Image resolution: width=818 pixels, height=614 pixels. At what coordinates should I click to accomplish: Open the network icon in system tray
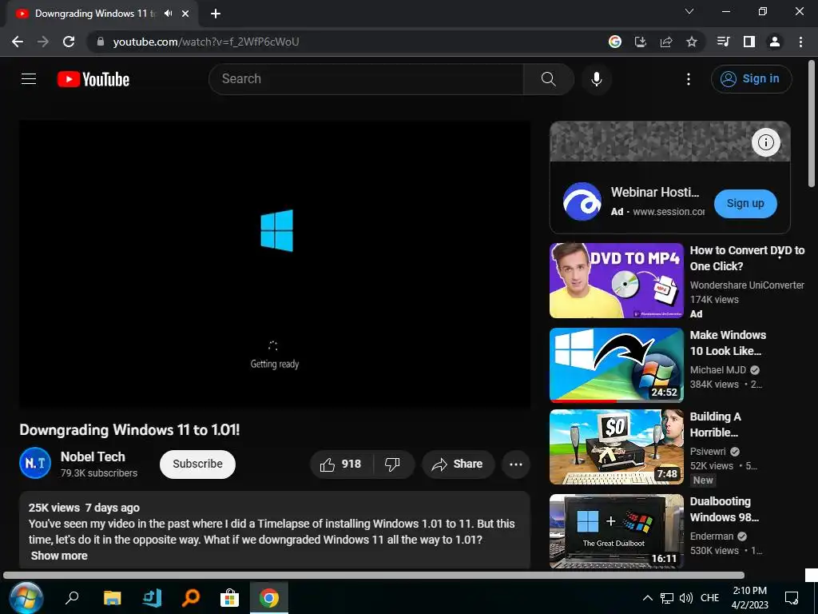(667, 598)
